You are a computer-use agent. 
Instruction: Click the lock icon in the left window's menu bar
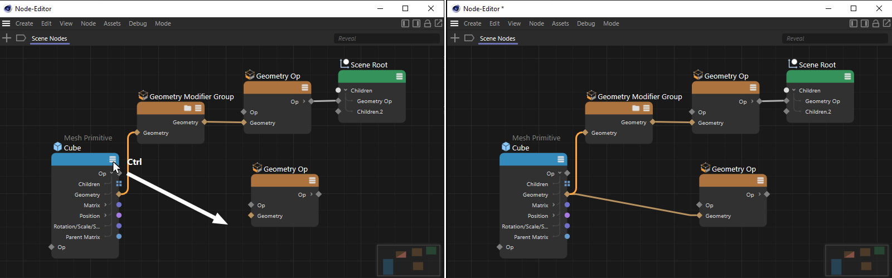point(428,23)
